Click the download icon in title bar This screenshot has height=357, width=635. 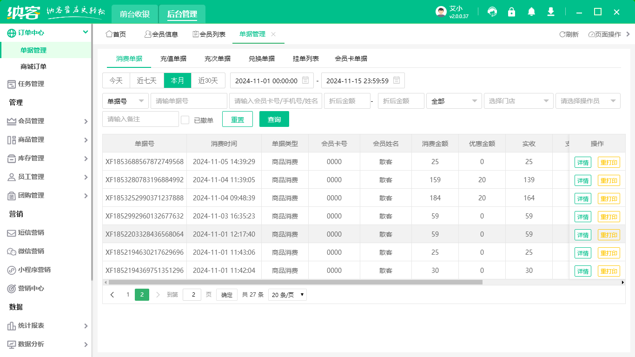[x=550, y=12]
